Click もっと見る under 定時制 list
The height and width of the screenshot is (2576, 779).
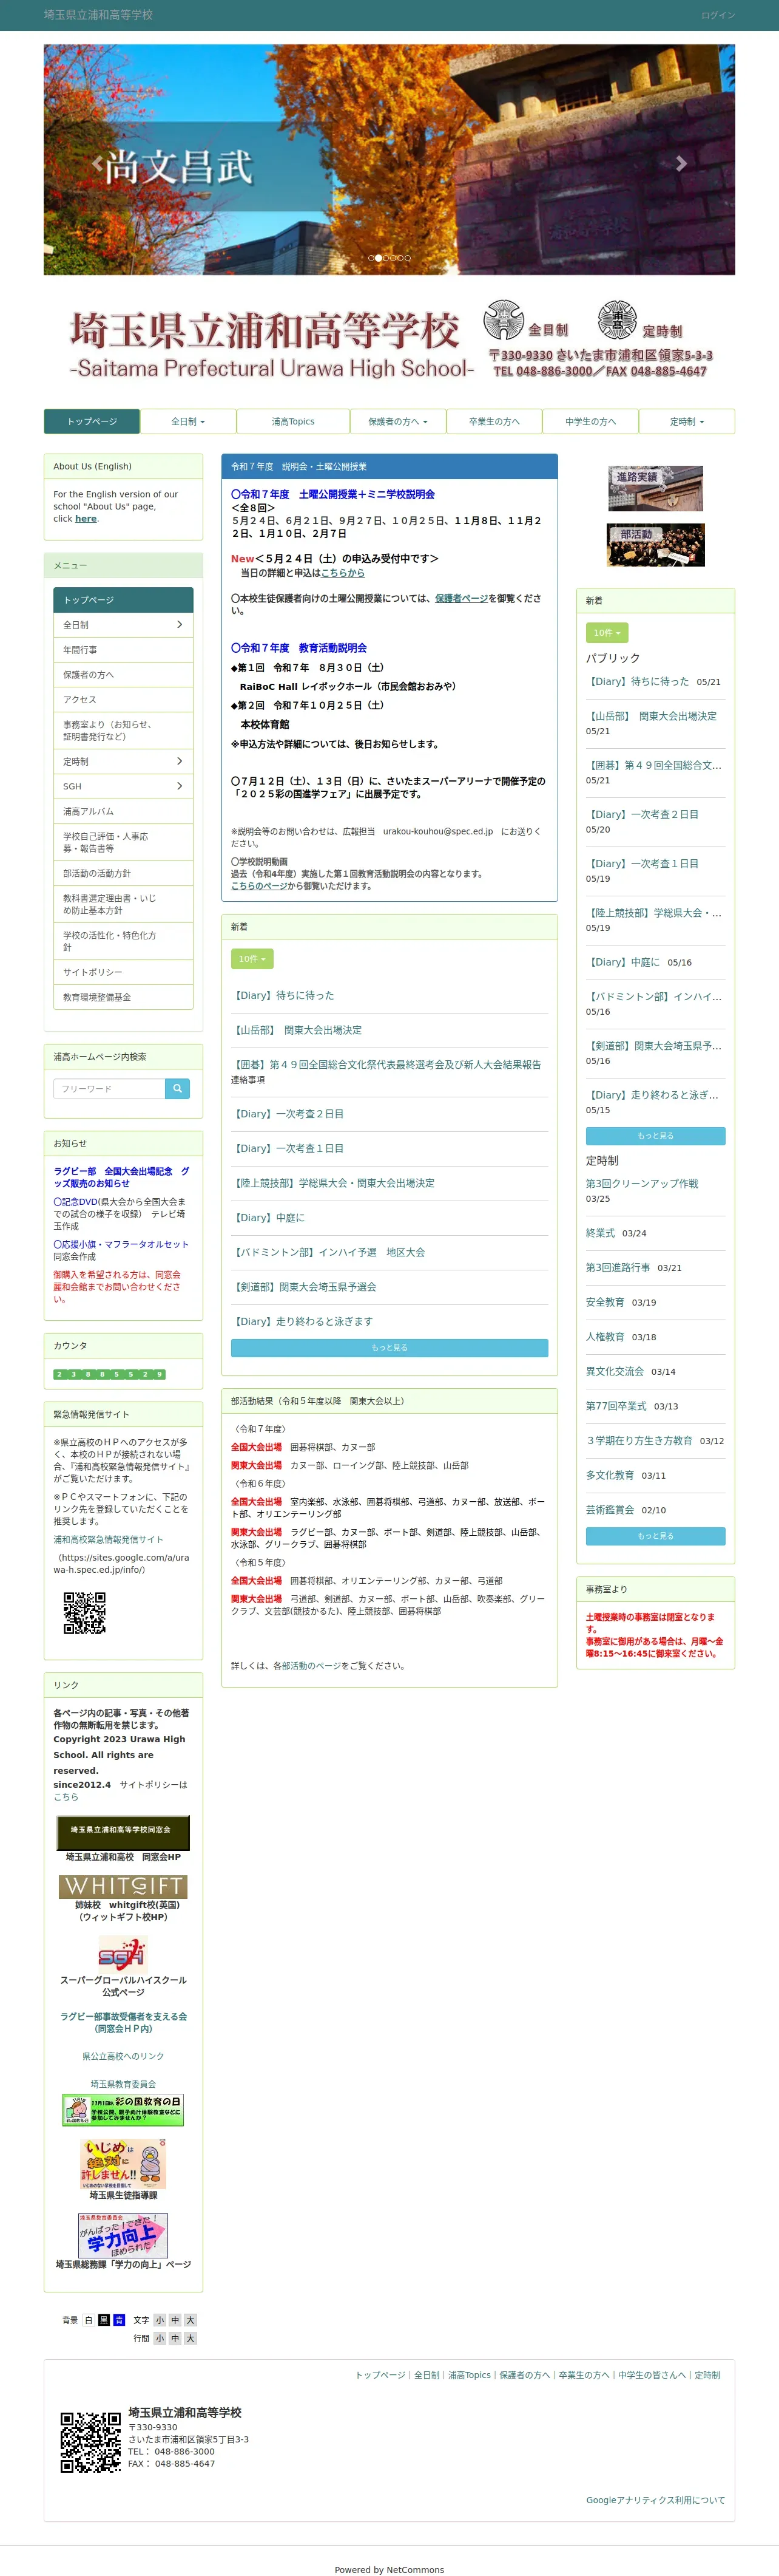(x=655, y=1535)
